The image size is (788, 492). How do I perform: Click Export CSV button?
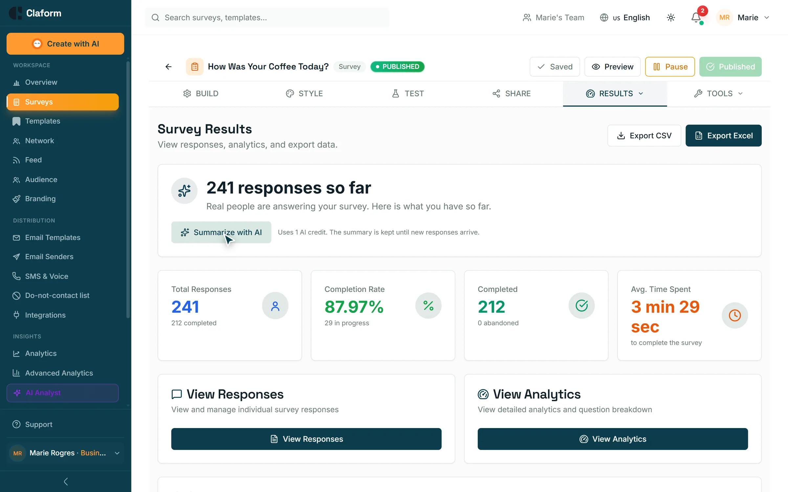[644, 135]
